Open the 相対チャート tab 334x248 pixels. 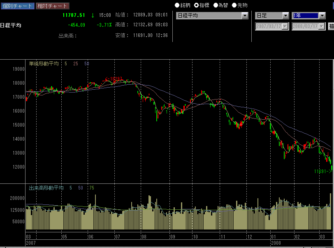pyautogui.click(x=52, y=6)
